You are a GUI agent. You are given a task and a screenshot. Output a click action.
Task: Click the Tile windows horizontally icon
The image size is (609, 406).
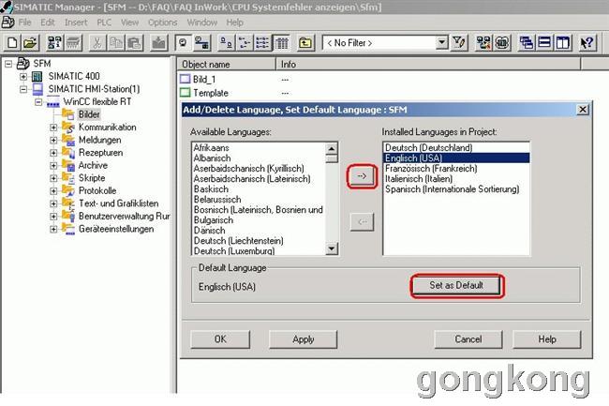[x=544, y=43]
